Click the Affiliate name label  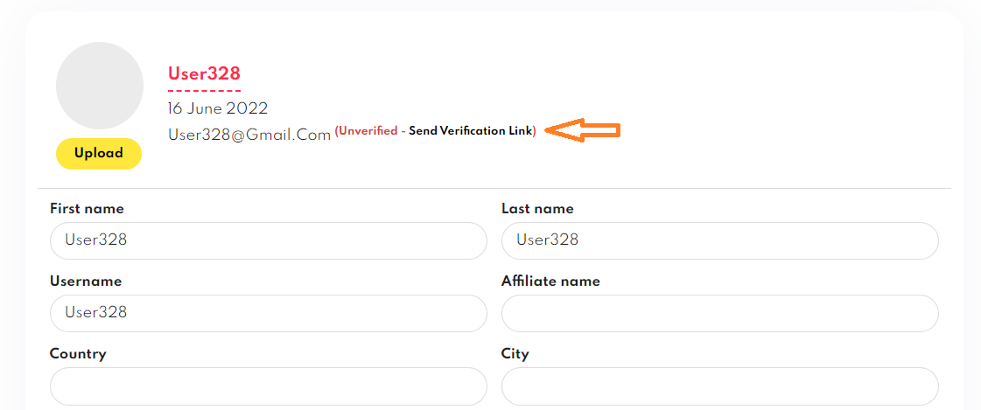[550, 281]
